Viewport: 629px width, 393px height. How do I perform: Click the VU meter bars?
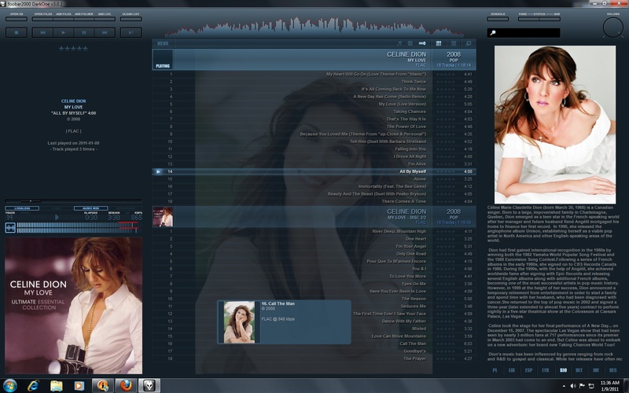pyautogui.click(x=78, y=228)
